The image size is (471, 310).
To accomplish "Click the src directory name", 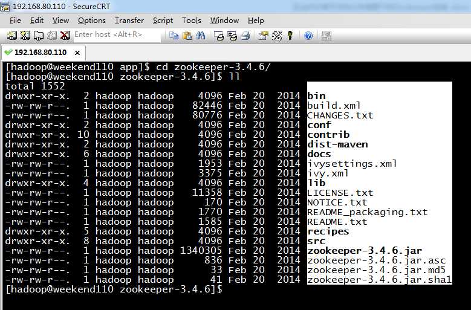I will point(316,241).
